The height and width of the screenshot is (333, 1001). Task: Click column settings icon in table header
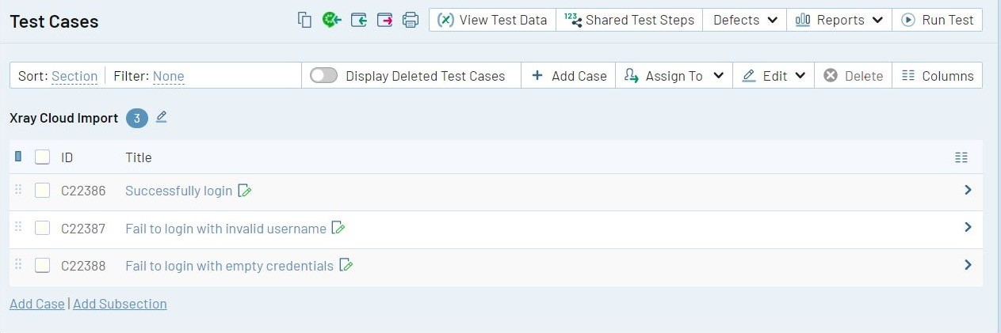tap(961, 157)
